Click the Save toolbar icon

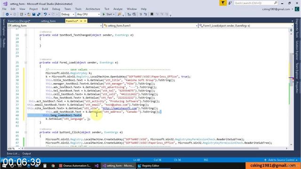click(x=34, y=15)
